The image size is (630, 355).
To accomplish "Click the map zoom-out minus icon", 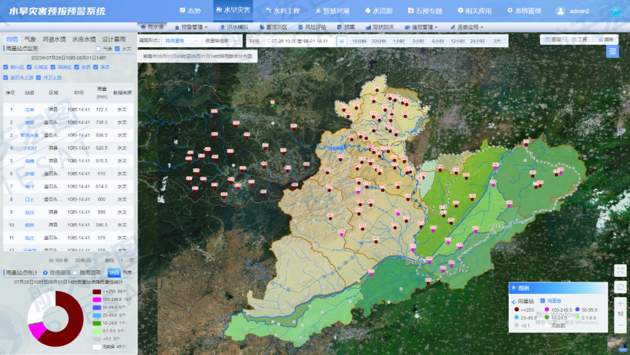I will tap(620, 325).
